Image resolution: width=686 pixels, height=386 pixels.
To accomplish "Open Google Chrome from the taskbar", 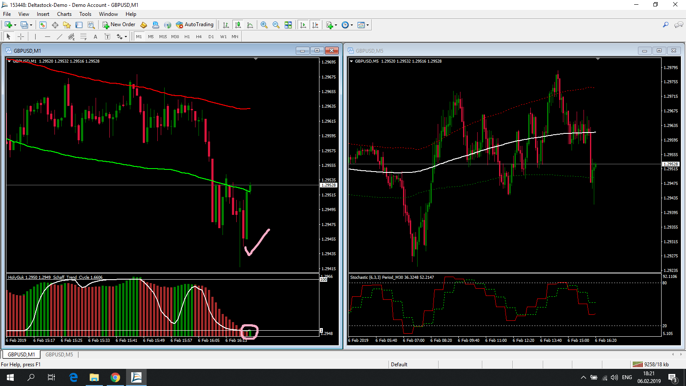I will point(115,377).
